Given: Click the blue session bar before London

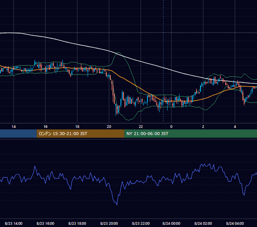Looking at the screenshot, I should click(19, 134).
